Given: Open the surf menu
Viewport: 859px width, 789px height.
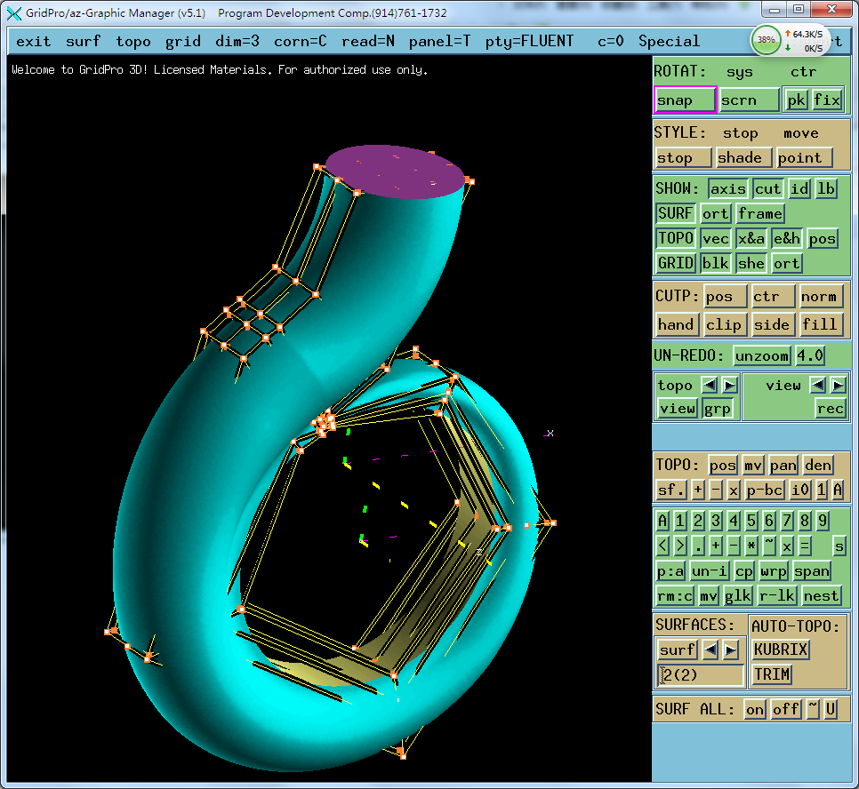Looking at the screenshot, I should pyautogui.click(x=83, y=41).
